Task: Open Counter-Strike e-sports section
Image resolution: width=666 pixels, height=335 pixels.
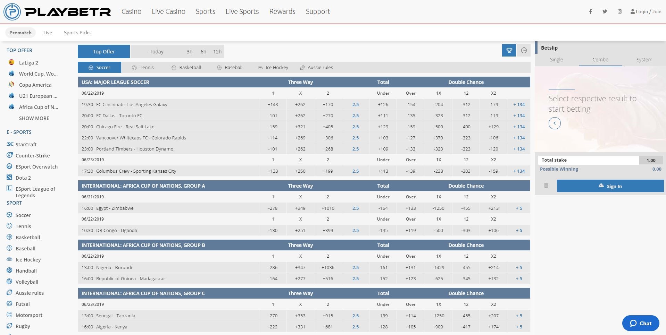Action: click(28, 155)
